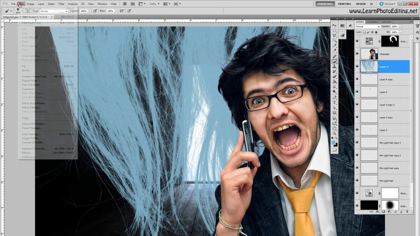
Task: Click the layer Opacity value field
Action: point(394,27)
